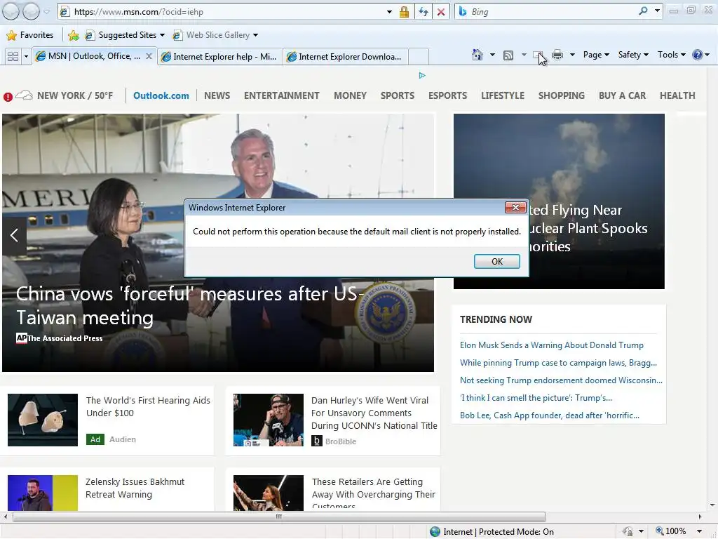Open Elon Musk warning trending story
This screenshot has width=718, height=539.
[x=552, y=345]
